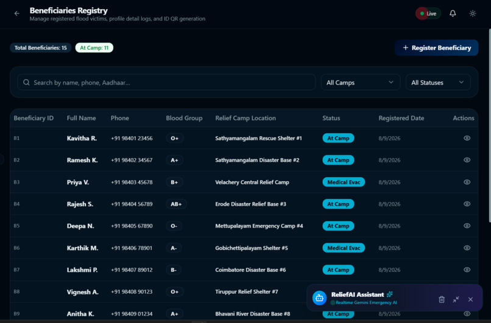491x323 pixels.
Task: Click the At Camp status for Kavitha R.
Action: [x=338, y=138]
